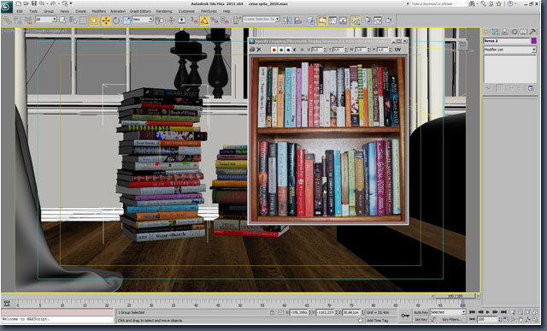Image resolution: width=547 pixels, height=331 pixels.
Task: Toggle the Spinner Snap button
Action: tap(225, 21)
